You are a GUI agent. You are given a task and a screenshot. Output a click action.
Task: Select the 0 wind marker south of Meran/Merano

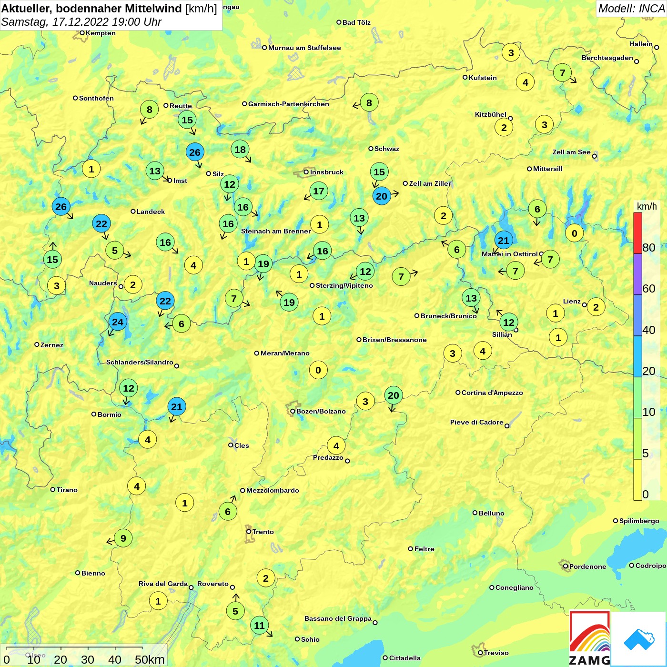click(318, 370)
